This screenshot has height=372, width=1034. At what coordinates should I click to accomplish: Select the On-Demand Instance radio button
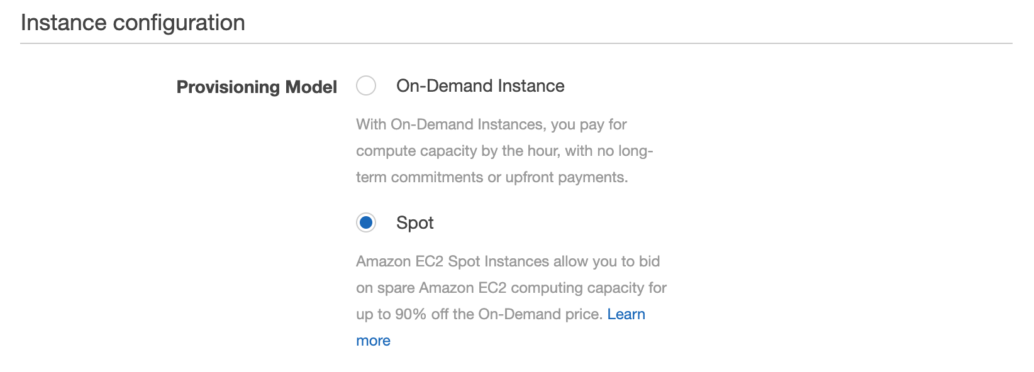coord(366,85)
